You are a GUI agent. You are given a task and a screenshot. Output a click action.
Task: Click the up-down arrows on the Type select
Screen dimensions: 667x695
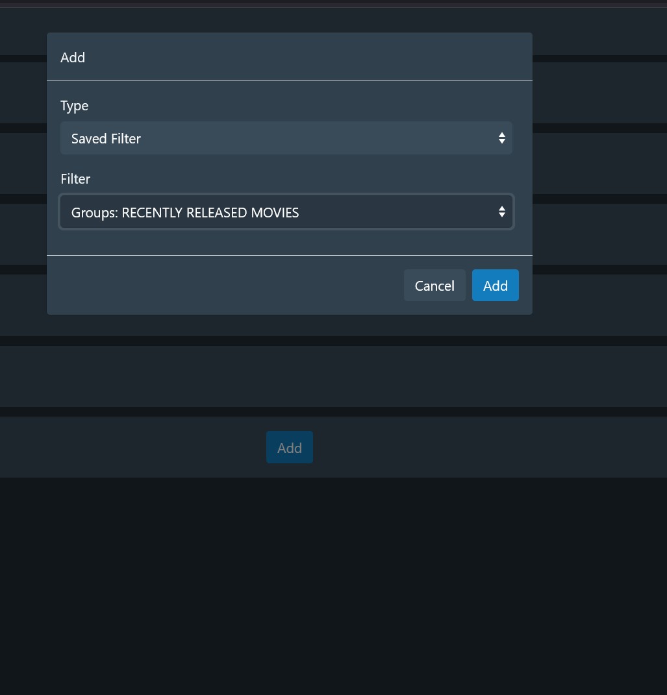[501, 138]
